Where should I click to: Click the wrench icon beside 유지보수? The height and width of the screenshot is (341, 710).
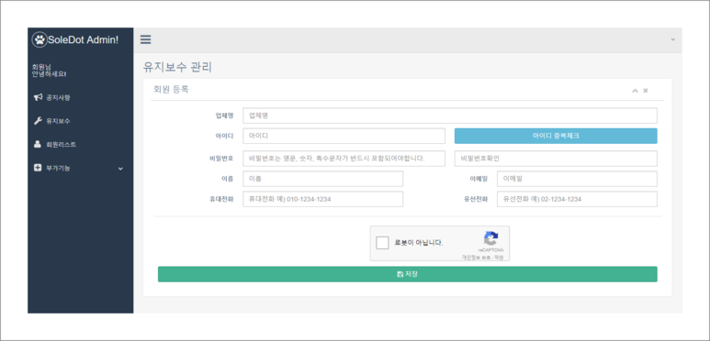(x=38, y=121)
